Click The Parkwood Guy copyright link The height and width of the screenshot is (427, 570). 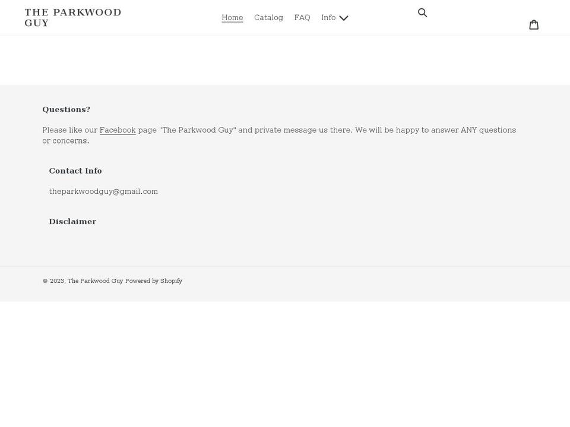(95, 281)
